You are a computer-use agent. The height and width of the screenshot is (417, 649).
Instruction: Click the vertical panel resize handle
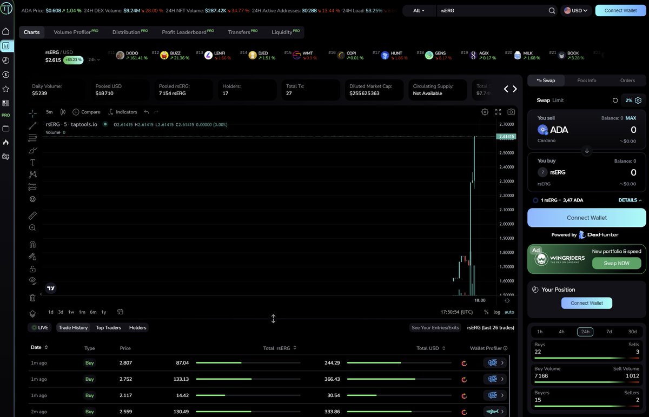pyautogui.click(x=273, y=319)
